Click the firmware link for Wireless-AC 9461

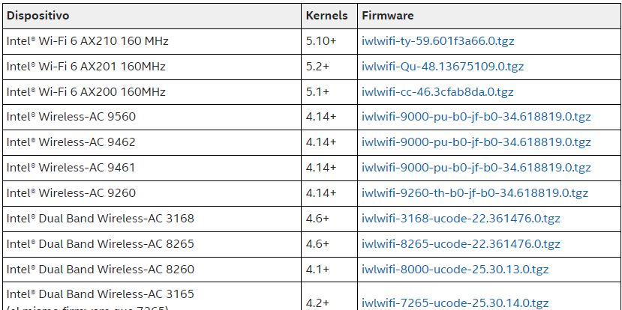(465, 168)
